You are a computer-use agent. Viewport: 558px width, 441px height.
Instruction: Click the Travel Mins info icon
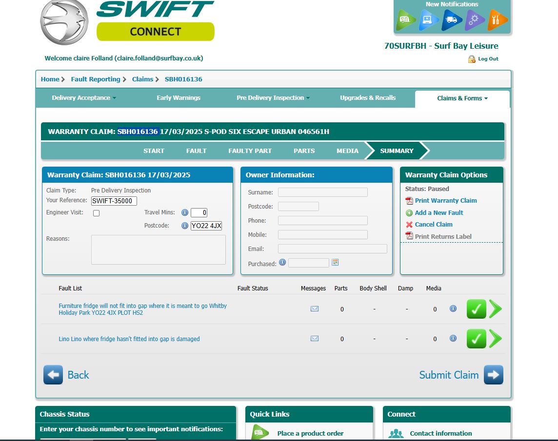(185, 212)
